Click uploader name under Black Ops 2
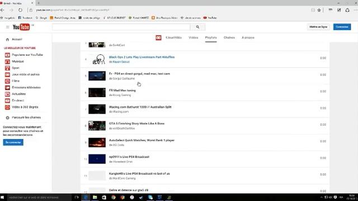 click(121, 62)
